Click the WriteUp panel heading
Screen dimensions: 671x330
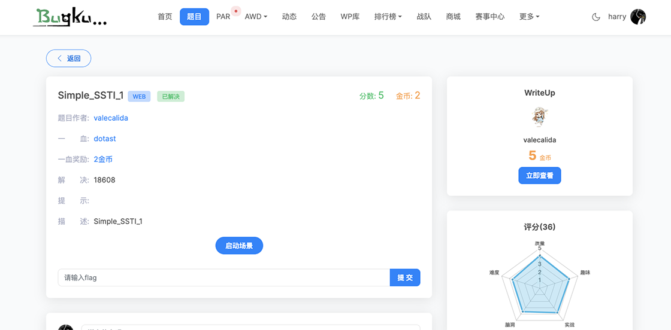point(540,93)
